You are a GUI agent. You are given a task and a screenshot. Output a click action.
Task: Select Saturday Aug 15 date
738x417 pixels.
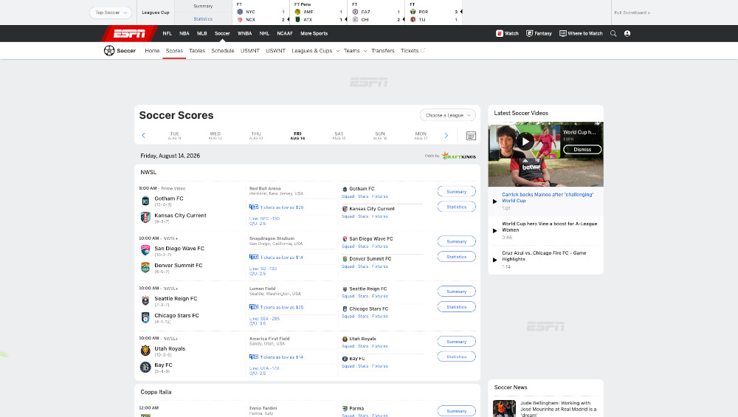339,136
